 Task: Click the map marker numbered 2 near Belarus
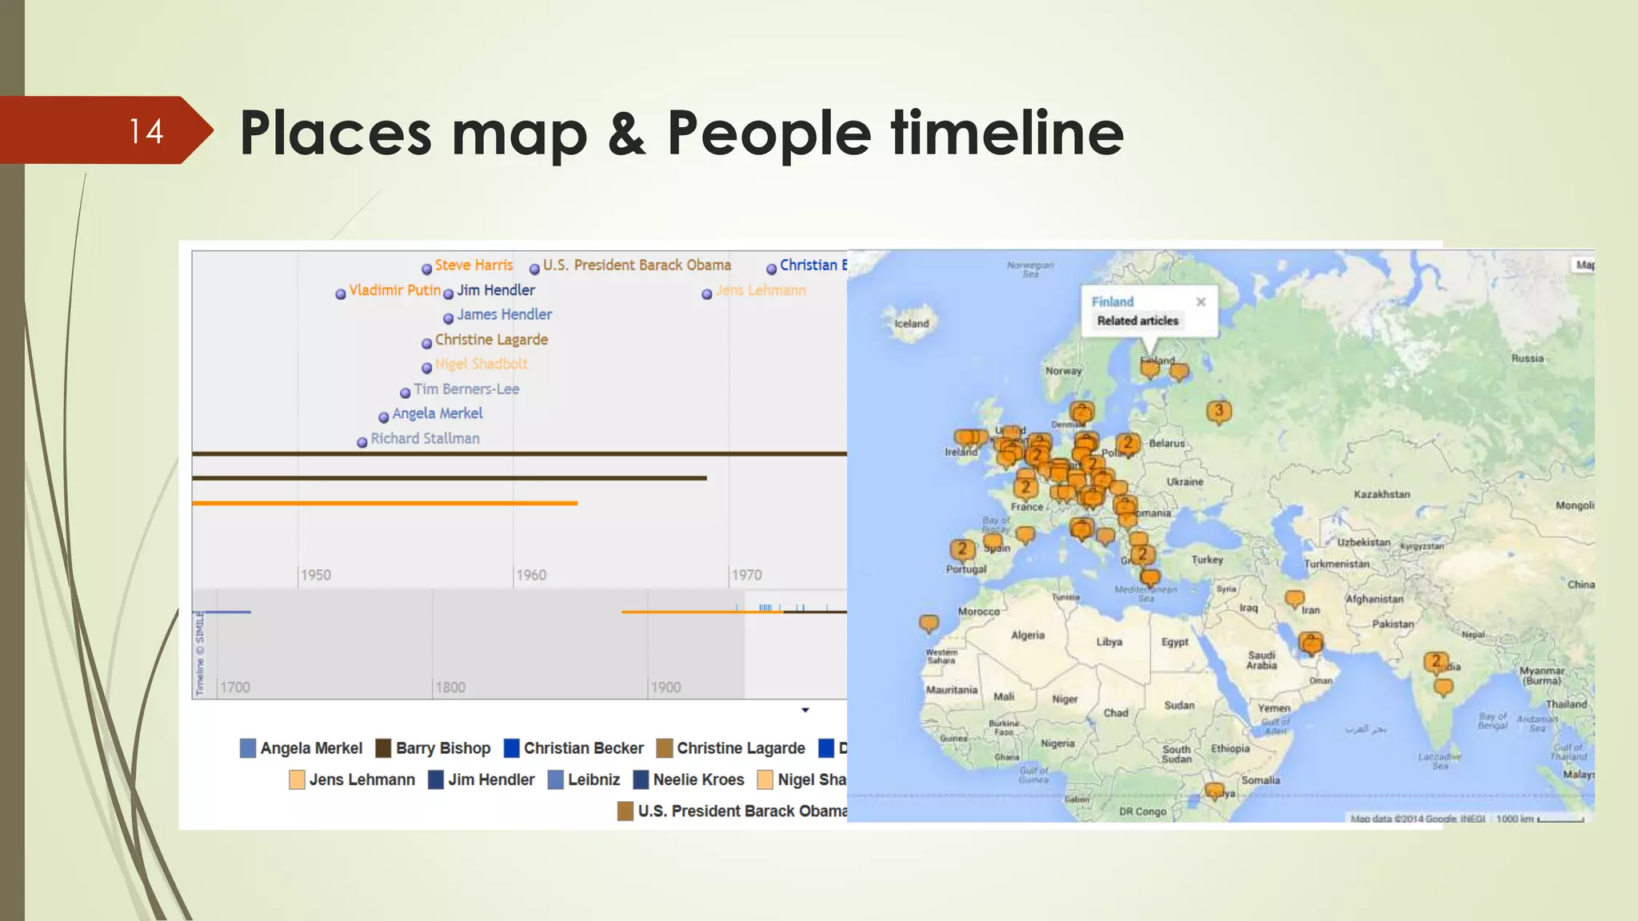1128,444
